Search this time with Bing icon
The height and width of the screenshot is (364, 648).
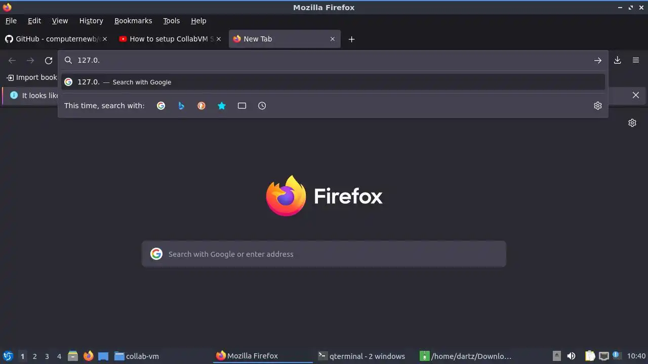[181, 106]
